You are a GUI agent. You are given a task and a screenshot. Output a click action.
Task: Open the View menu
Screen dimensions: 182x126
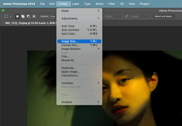click(x=132, y=4)
